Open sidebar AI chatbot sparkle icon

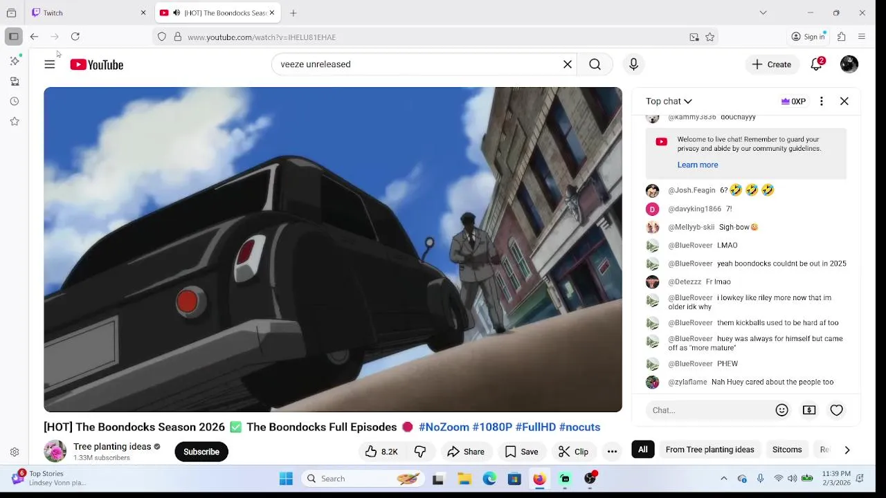tap(15, 61)
